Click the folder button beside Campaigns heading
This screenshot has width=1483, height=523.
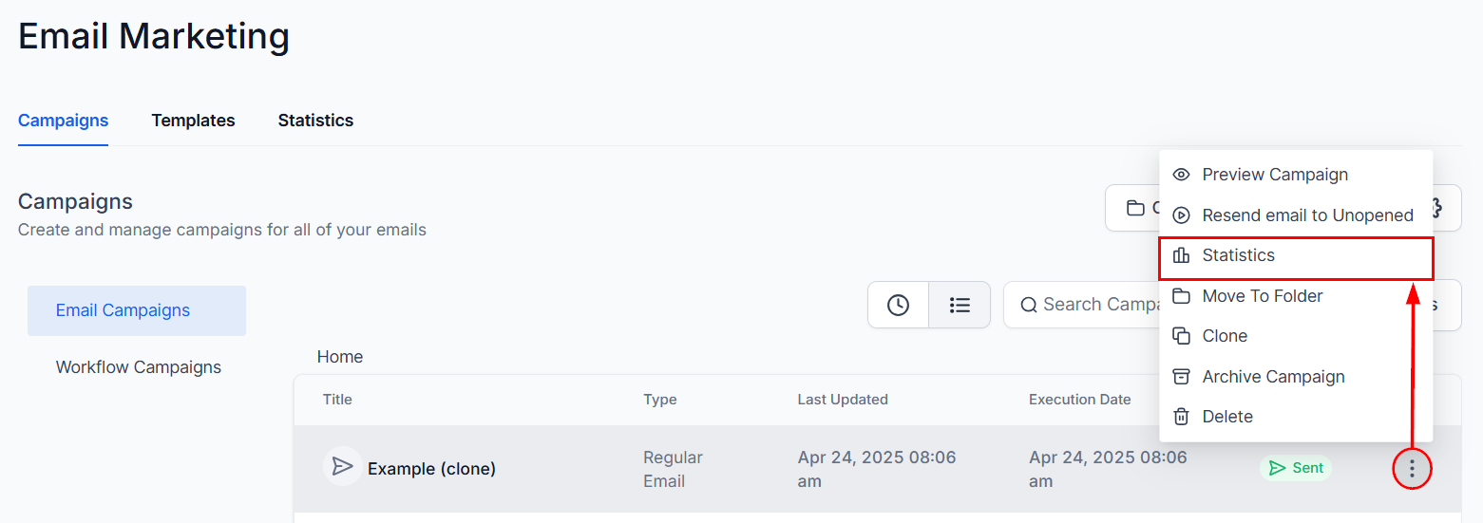pos(1133,208)
